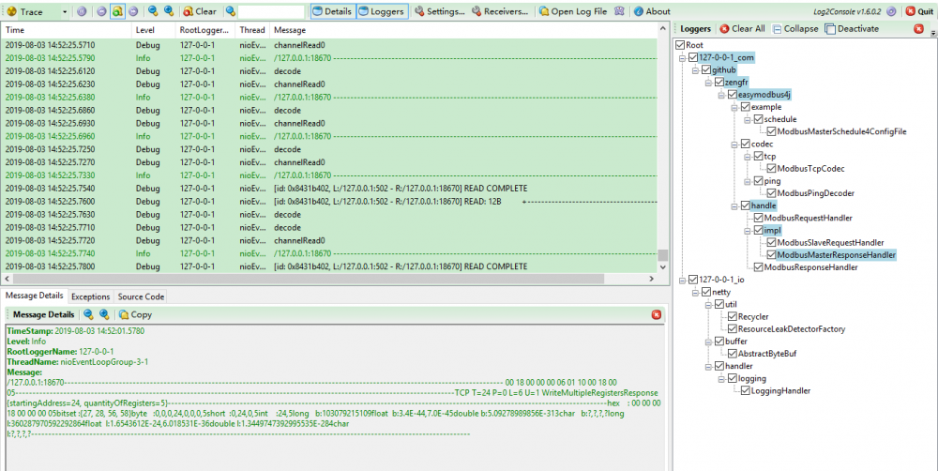
Task: Toggle the netty logger checkbox
Action: click(x=706, y=292)
